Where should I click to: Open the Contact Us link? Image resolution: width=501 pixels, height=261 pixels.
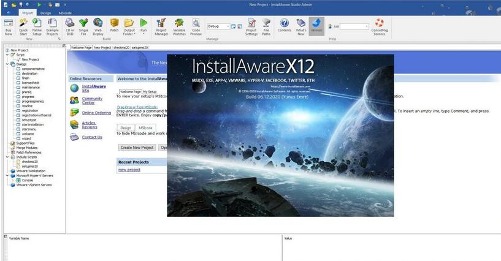pos(92,137)
